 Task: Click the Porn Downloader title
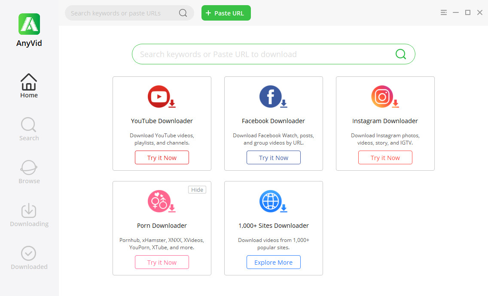tap(162, 226)
